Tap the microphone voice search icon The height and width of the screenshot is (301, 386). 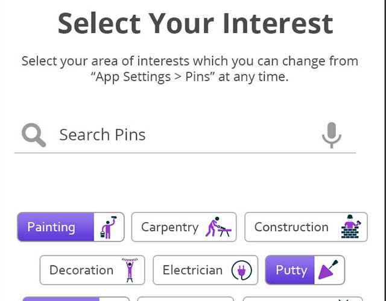[331, 135]
